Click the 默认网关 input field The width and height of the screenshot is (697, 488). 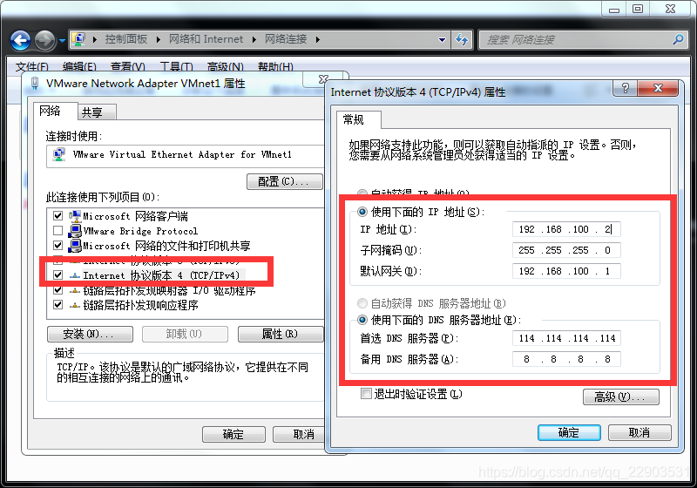point(565,271)
